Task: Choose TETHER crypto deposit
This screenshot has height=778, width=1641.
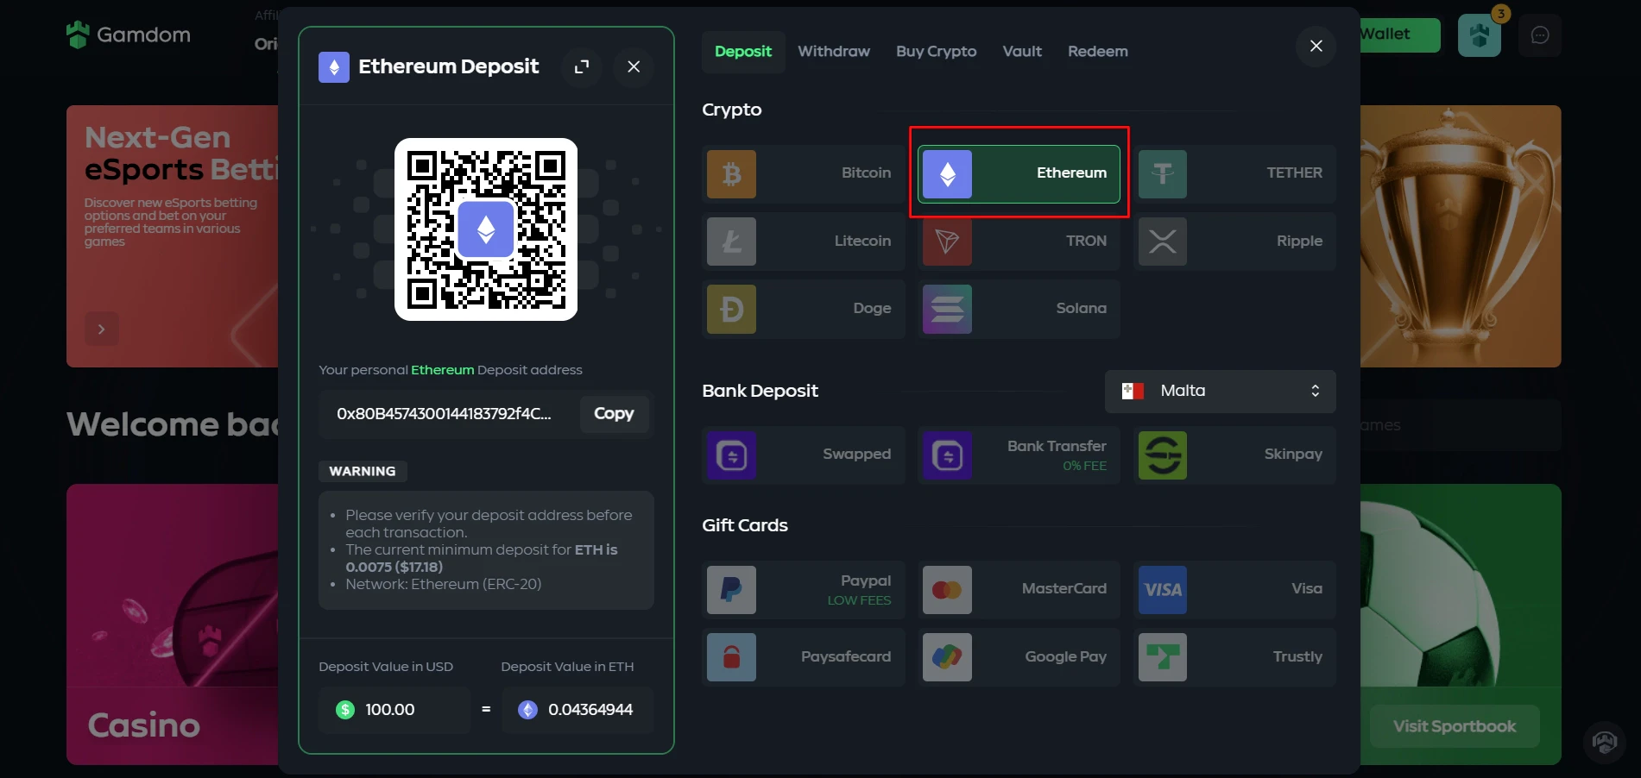Action: 1234,173
